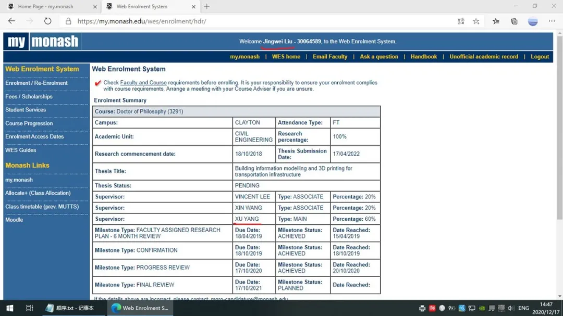The width and height of the screenshot is (563, 316).
Task: Open Email Faculty in the top navigation
Action: tap(330, 57)
